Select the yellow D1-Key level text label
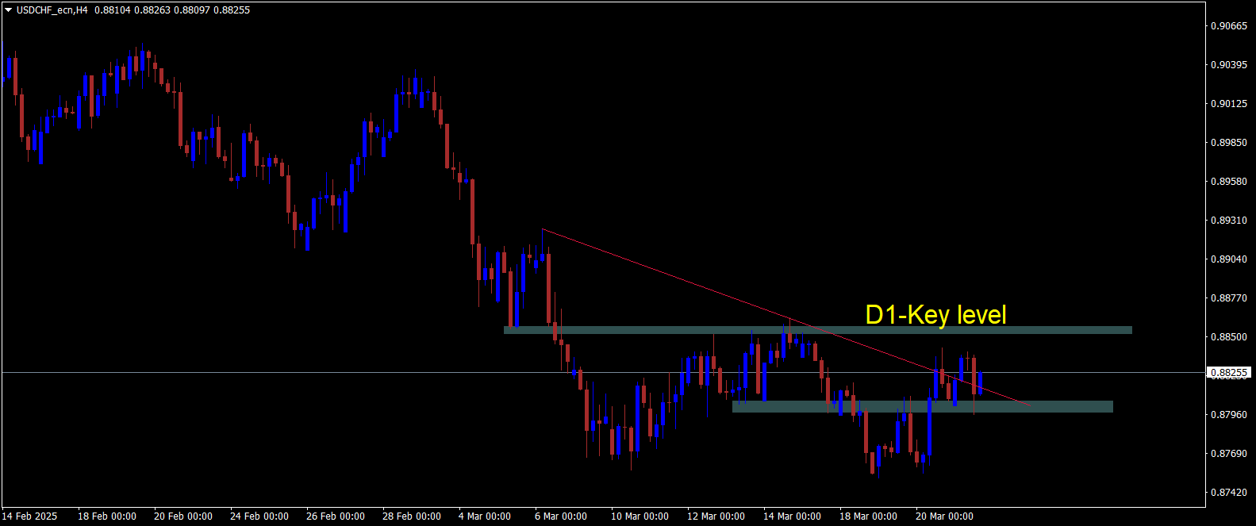 tap(935, 315)
